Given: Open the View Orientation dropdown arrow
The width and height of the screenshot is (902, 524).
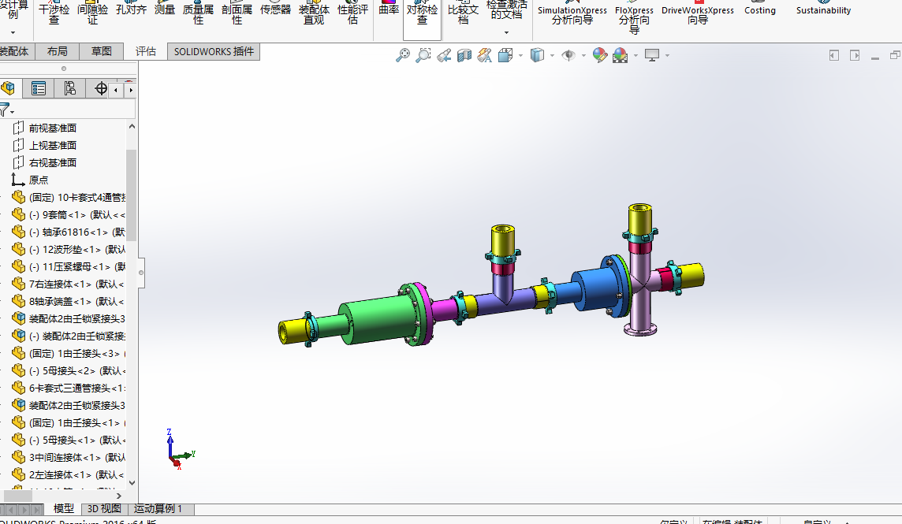Looking at the screenshot, I should click(520, 56).
